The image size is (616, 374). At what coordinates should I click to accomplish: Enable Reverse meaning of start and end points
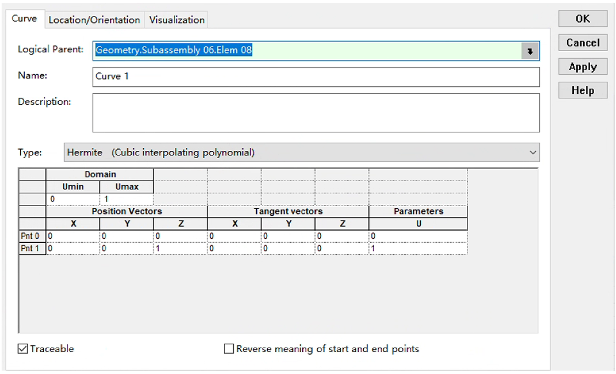click(229, 349)
